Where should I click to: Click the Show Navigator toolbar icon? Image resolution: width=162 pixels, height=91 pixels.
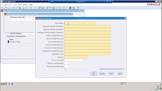[x=9, y=8]
